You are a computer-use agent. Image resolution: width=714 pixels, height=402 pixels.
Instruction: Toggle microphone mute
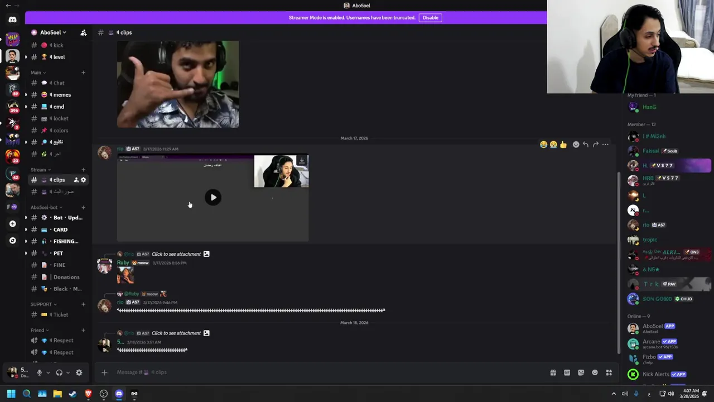(x=39, y=372)
